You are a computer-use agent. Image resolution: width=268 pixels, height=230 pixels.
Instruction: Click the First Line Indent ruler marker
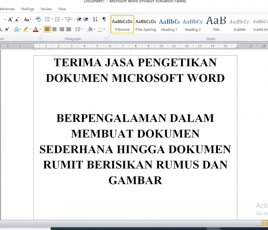tap(33, 44)
